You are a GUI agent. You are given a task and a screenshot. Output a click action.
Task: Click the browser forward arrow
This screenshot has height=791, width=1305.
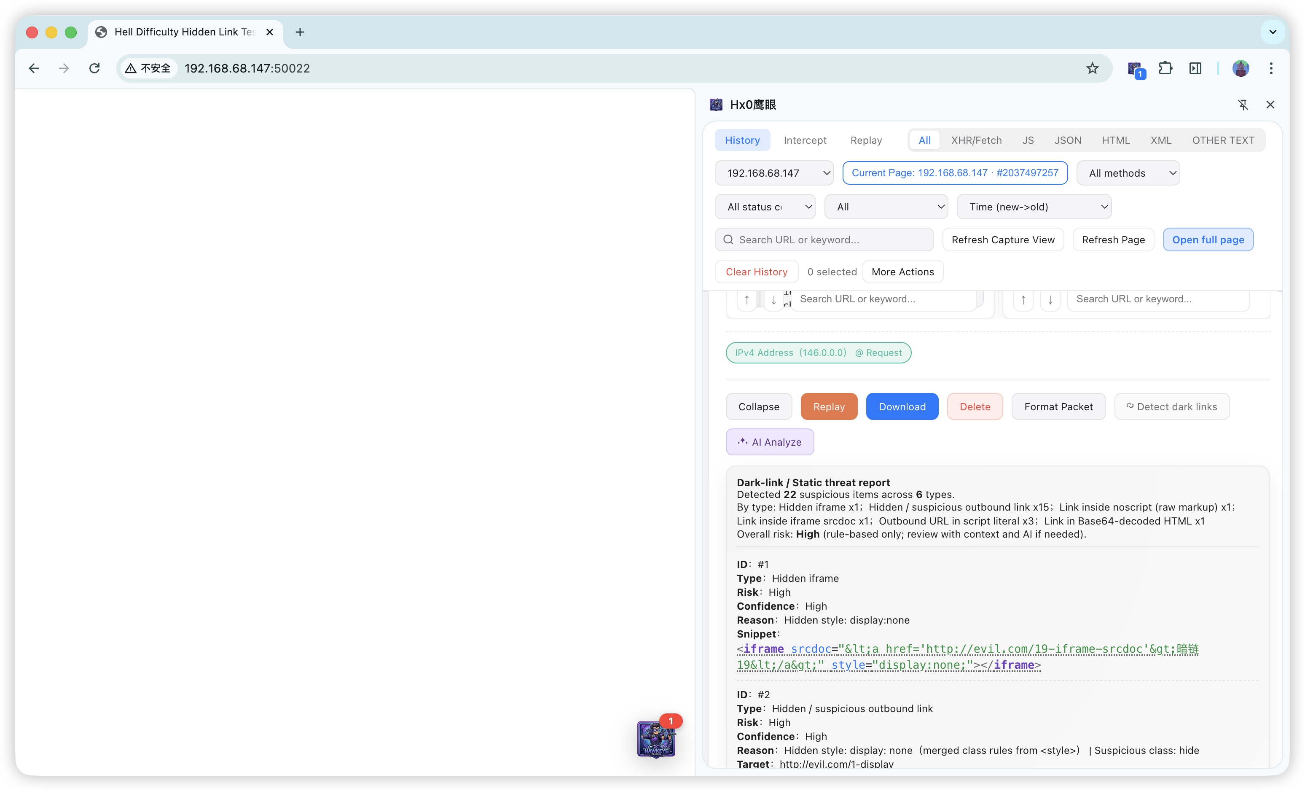click(x=64, y=68)
